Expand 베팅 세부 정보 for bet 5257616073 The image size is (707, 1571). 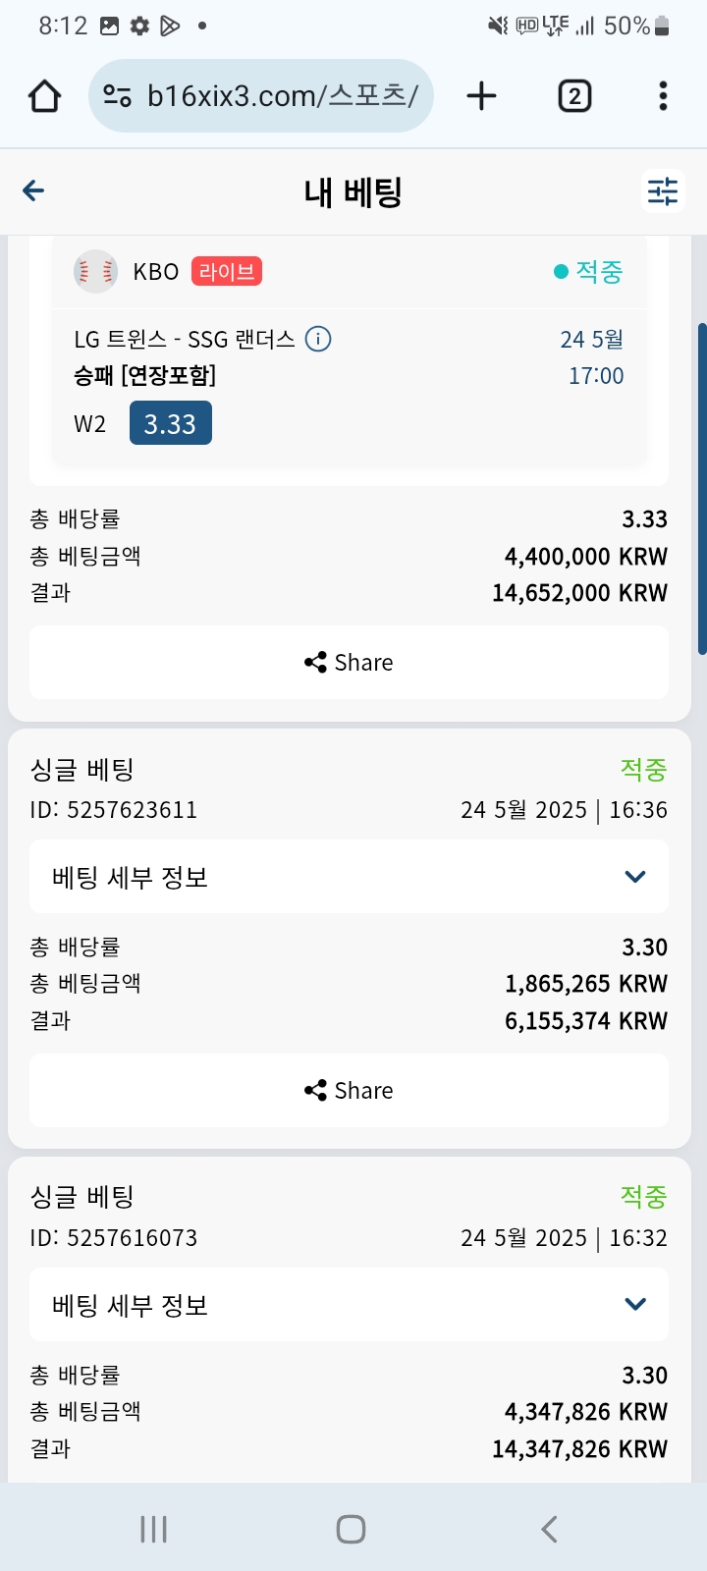(x=634, y=1304)
